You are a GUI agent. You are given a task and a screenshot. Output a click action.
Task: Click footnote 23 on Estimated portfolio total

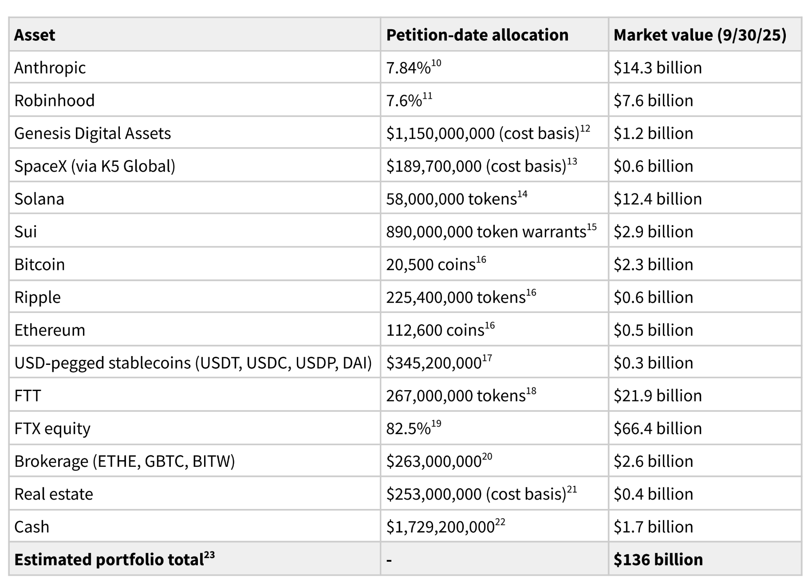coord(209,555)
